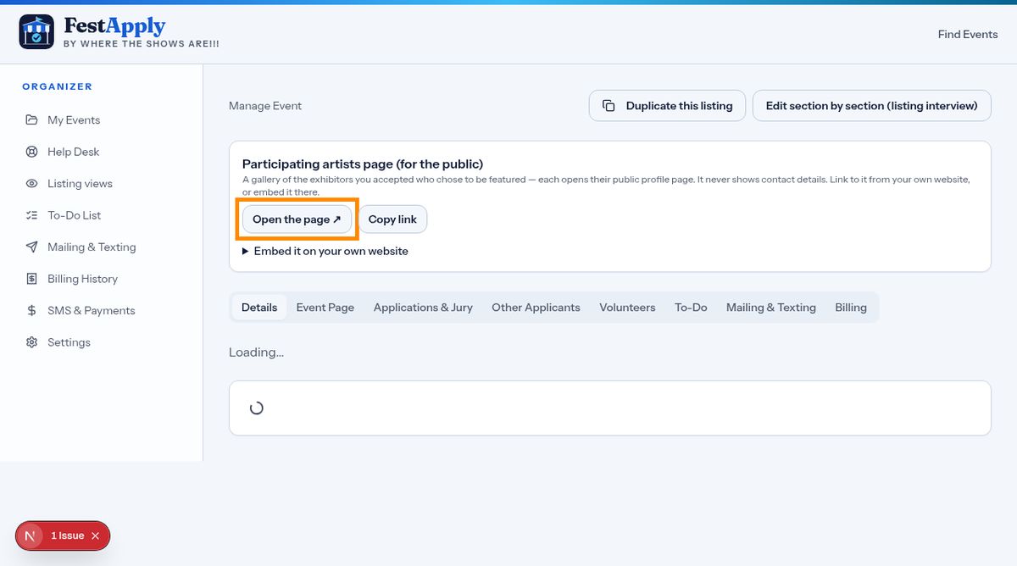1017x566 pixels.
Task: Open the Event Page tab
Action: (325, 308)
